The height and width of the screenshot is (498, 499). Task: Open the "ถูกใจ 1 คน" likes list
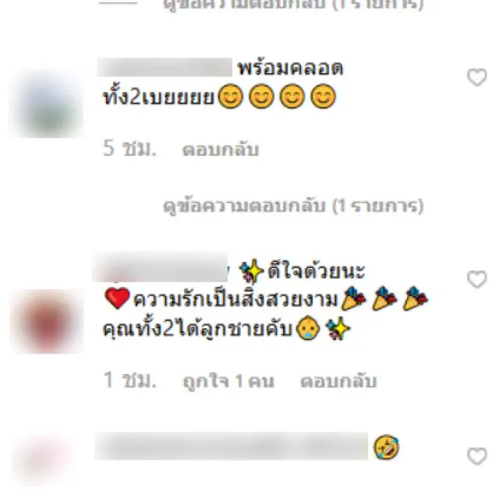(x=228, y=381)
